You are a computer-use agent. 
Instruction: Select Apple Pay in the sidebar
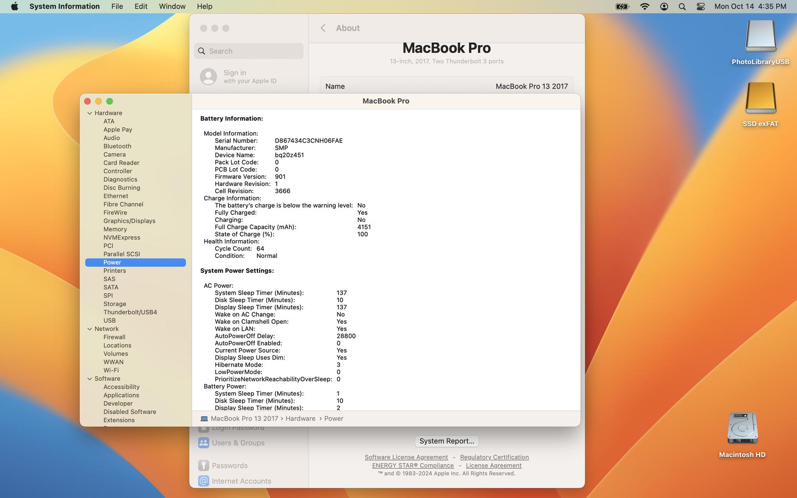[118, 130]
